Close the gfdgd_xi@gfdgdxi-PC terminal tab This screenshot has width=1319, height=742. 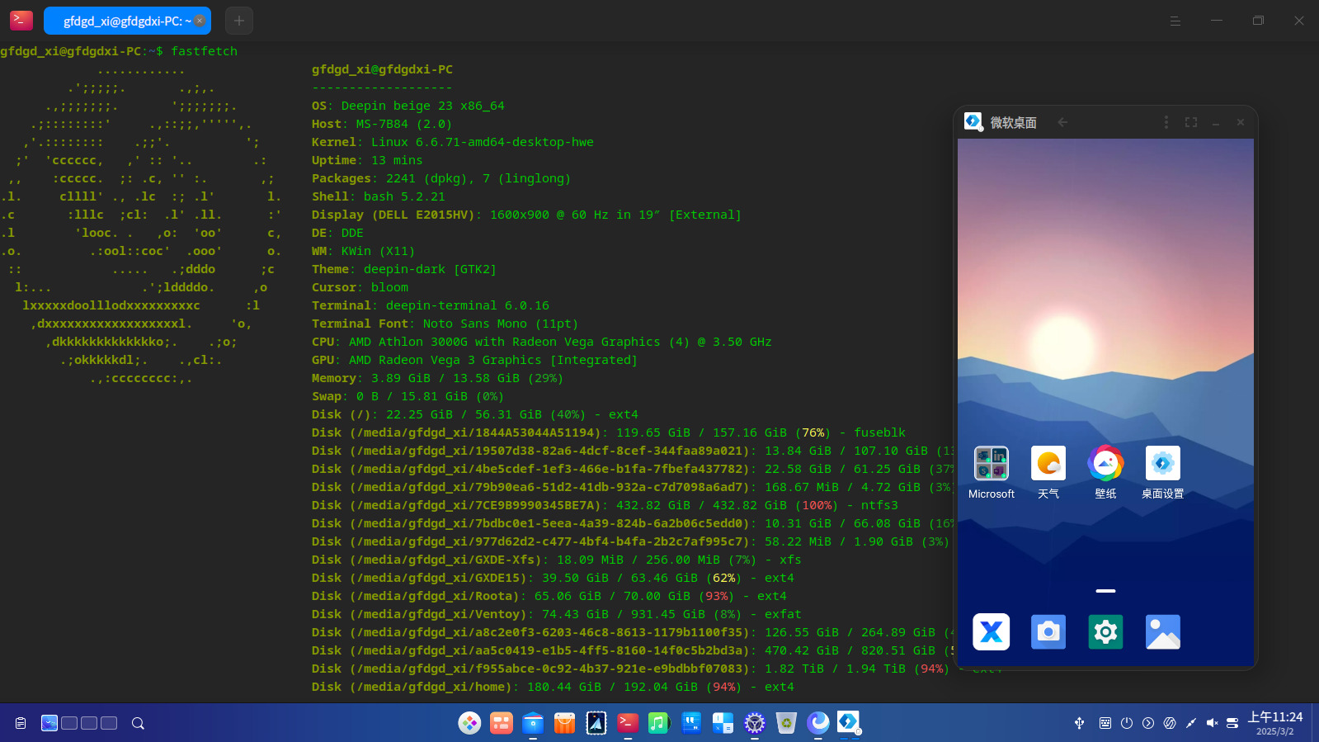click(200, 21)
